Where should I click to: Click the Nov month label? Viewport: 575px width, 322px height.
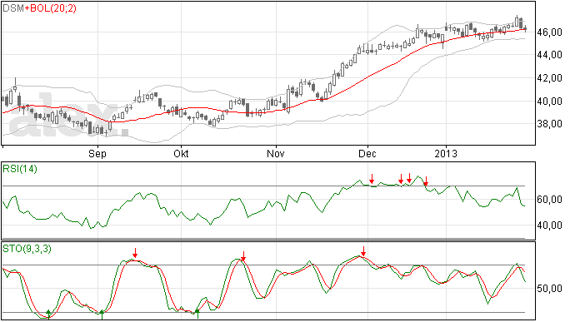(x=275, y=153)
